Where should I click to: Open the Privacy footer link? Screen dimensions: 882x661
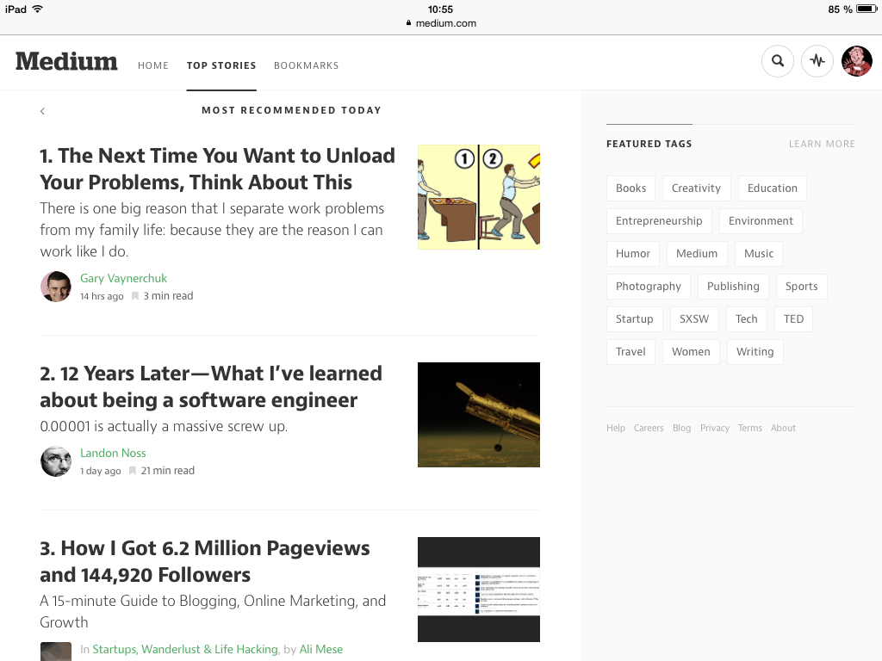click(714, 428)
